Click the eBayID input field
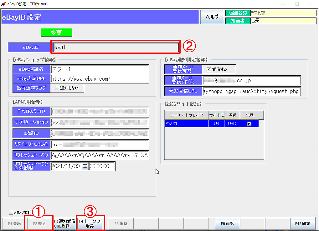The image size is (319, 231). coord(116,48)
